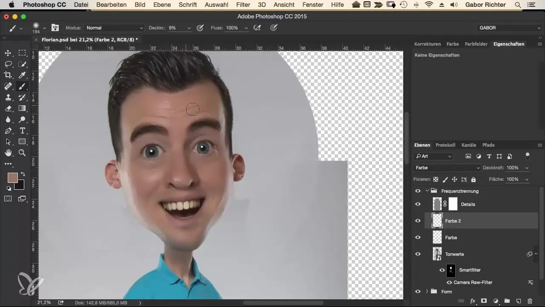Toggle visibility of the Tonwerte layer
Screen dimensions: 545x307
[418, 254]
